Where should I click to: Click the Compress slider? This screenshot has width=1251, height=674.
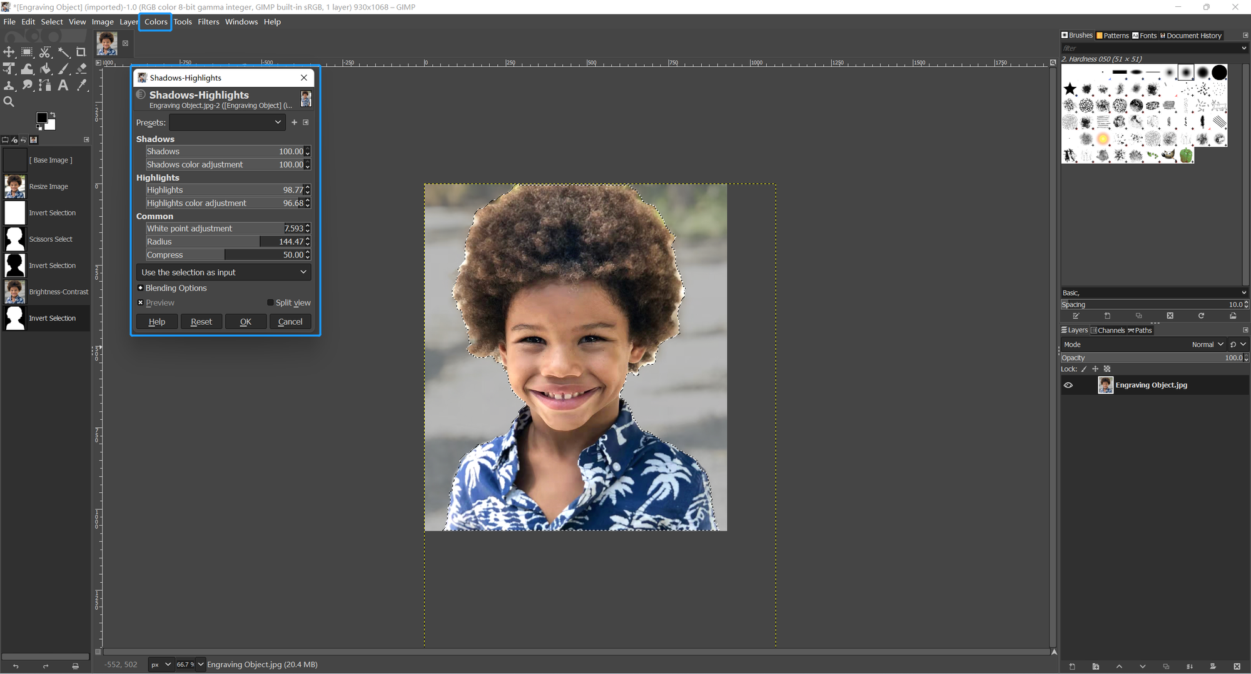tap(224, 255)
